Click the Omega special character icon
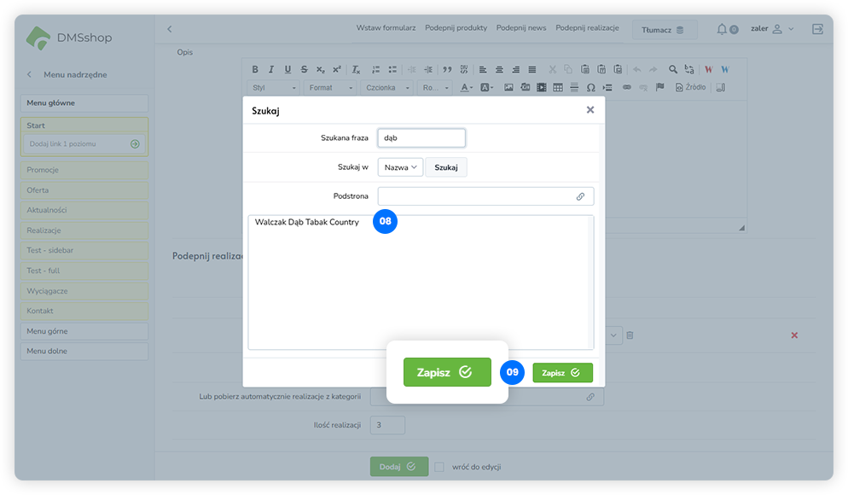The image size is (848, 495). pos(590,88)
